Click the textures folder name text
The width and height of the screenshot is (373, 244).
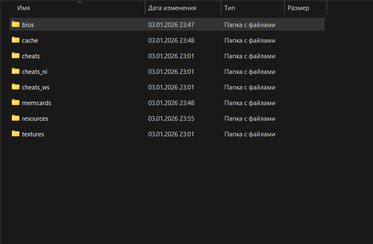click(x=33, y=134)
